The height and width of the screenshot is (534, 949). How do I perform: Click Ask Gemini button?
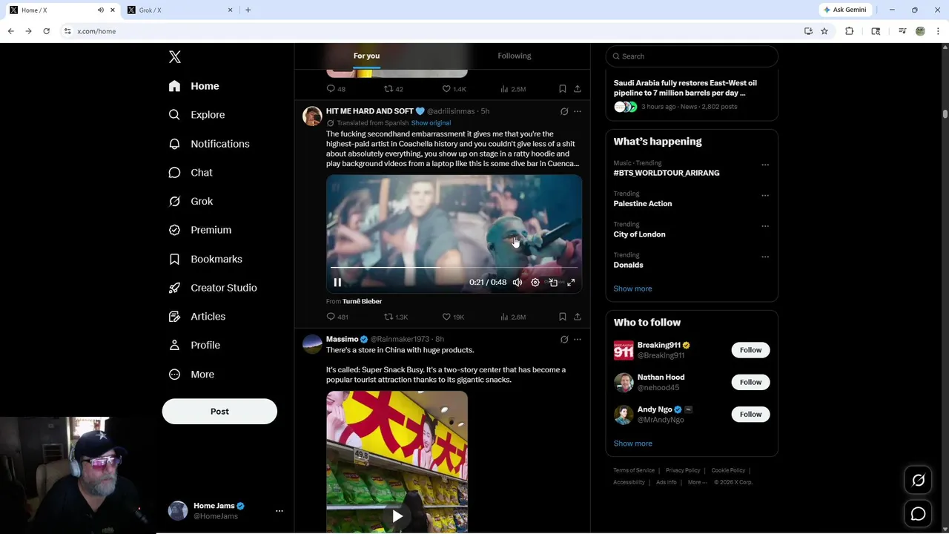(x=844, y=10)
